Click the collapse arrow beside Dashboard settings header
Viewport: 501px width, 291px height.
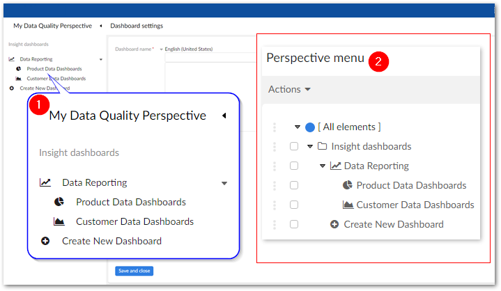tap(101, 26)
